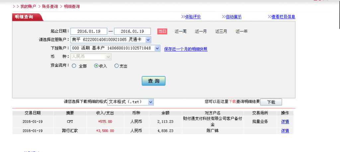This screenshot has height=152, width=340.
Task: Select the 近一月 date range
Action: click(x=201, y=31)
